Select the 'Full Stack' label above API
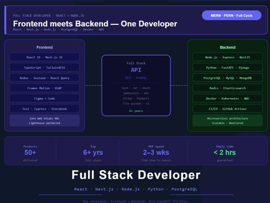270x203 pixels. (x=136, y=63)
